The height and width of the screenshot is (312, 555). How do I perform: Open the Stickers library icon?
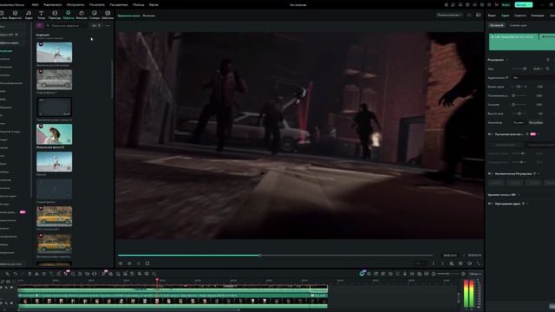pos(95,15)
